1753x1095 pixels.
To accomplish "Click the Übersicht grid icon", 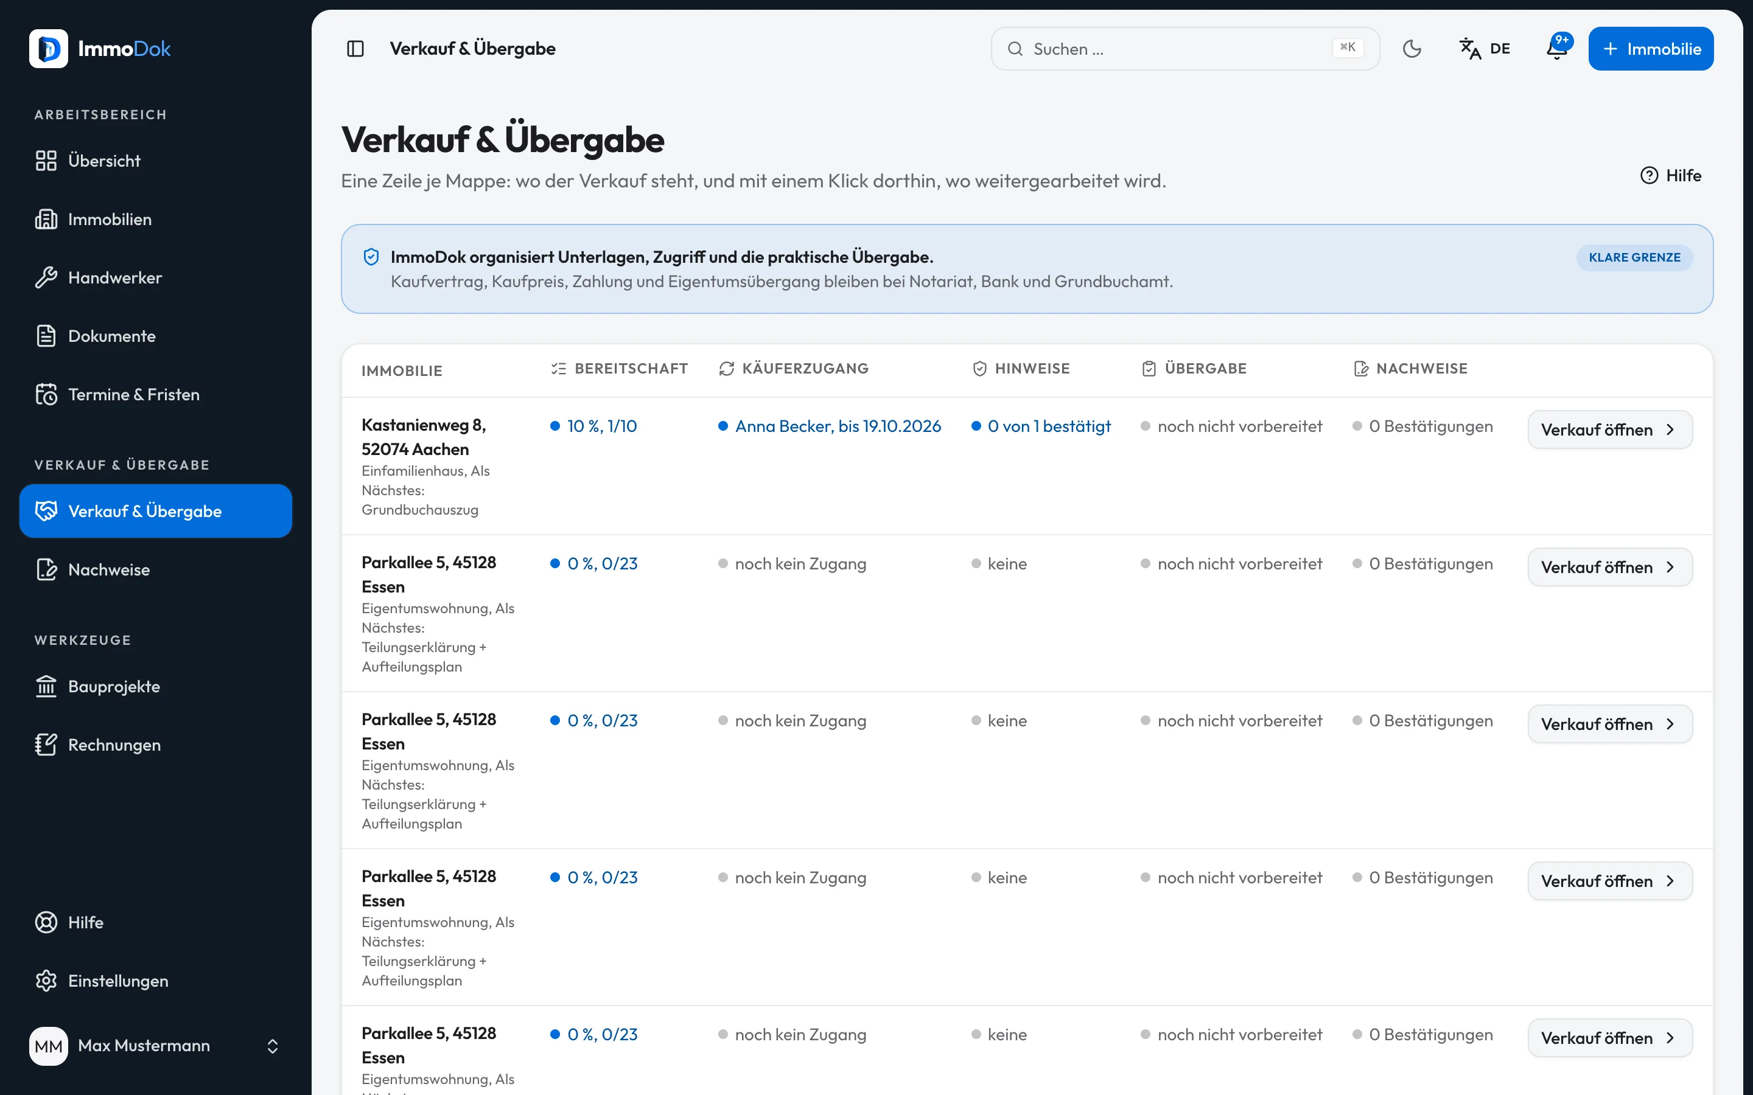I will click(46, 161).
